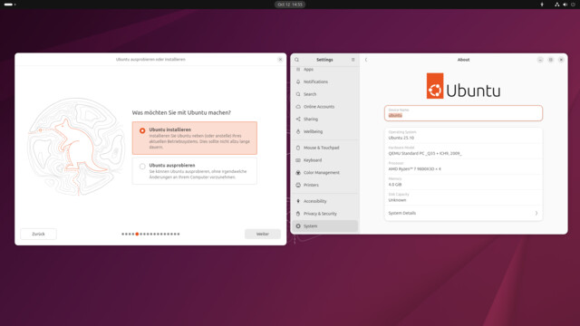The image size is (580, 326).
Task: Open the Keyboard settings panel
Action: point(324,160)
